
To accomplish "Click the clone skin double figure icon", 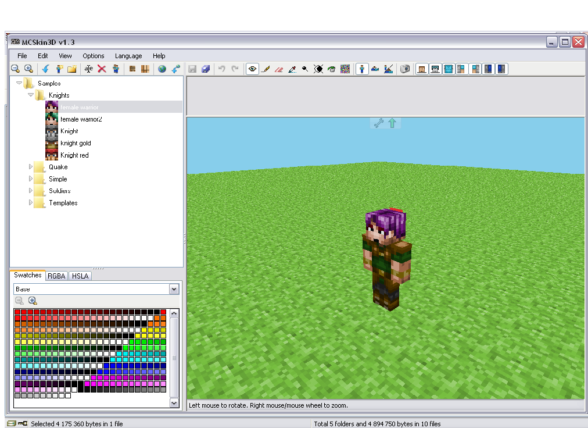I will tap(116, 69).
